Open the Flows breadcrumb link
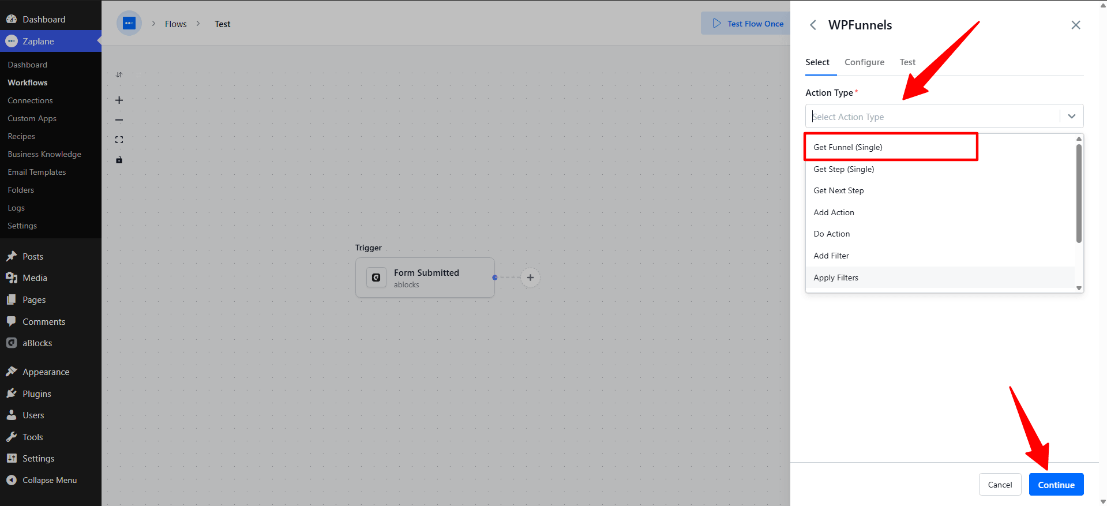This screenshot has height=506, width=1107. [x=176, y=24]
